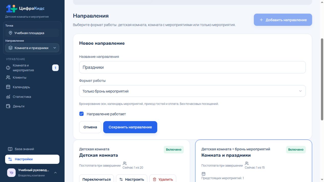The height and width of the screenshot is (182, 324).
Task: Click the chevron arrow in Формат работы field
Action: pos(300,91)
